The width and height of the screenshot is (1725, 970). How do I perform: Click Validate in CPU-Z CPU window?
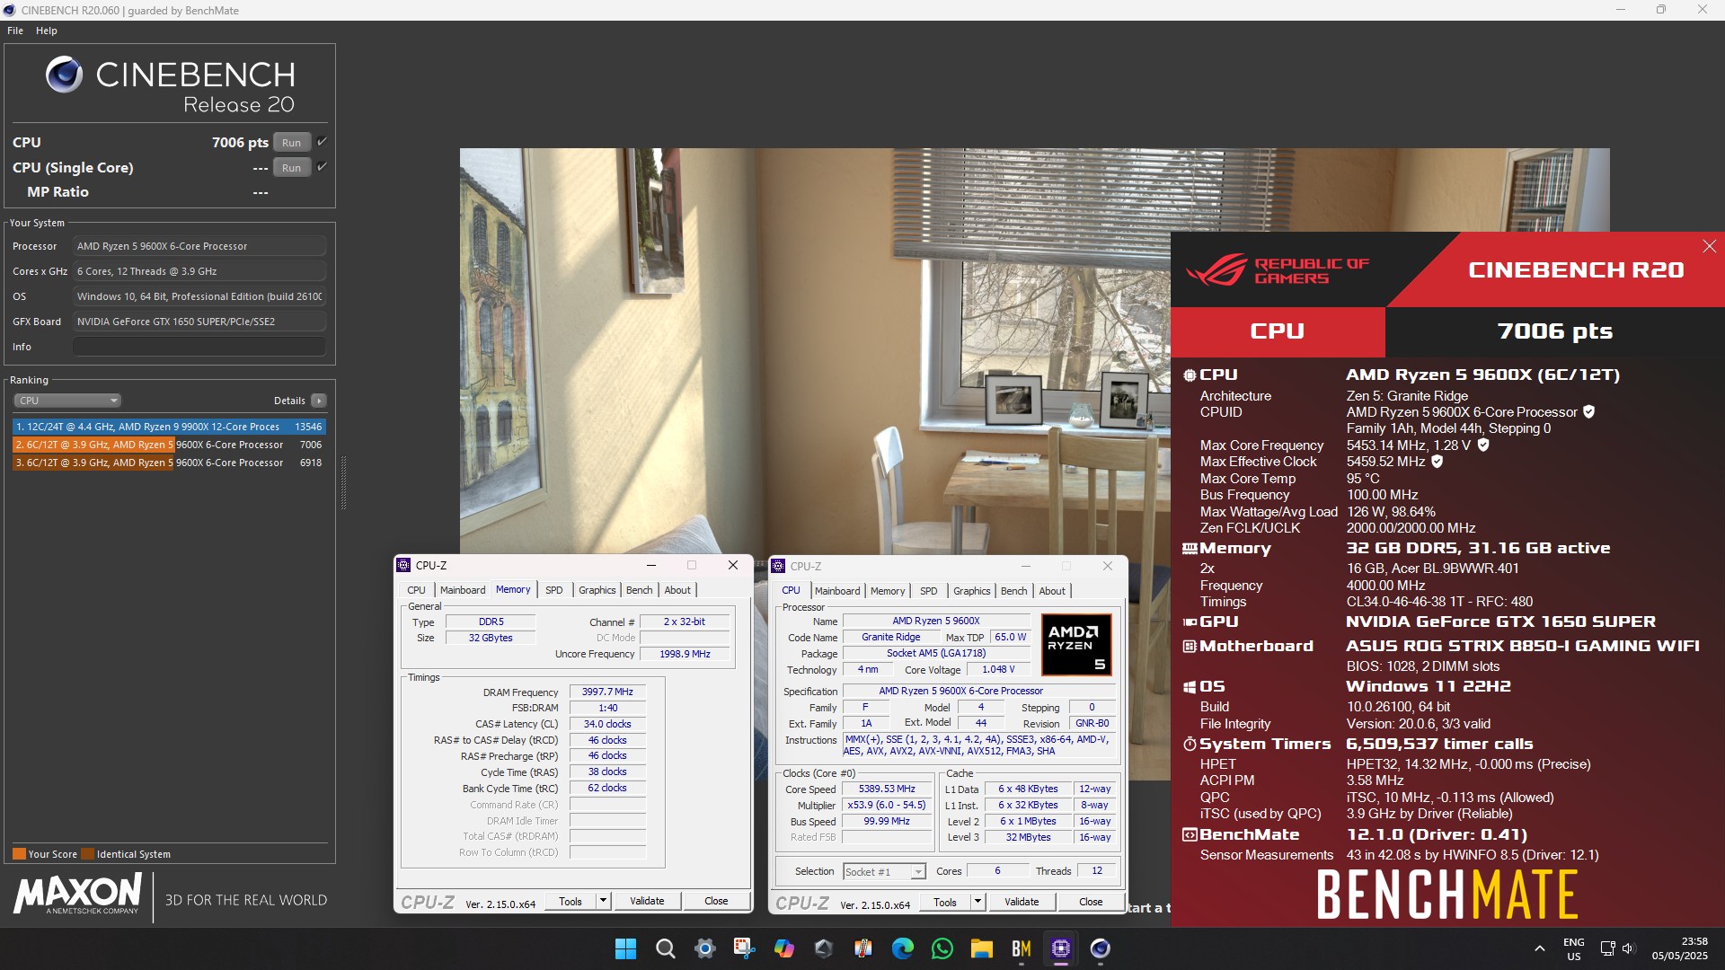(1022, 902)
